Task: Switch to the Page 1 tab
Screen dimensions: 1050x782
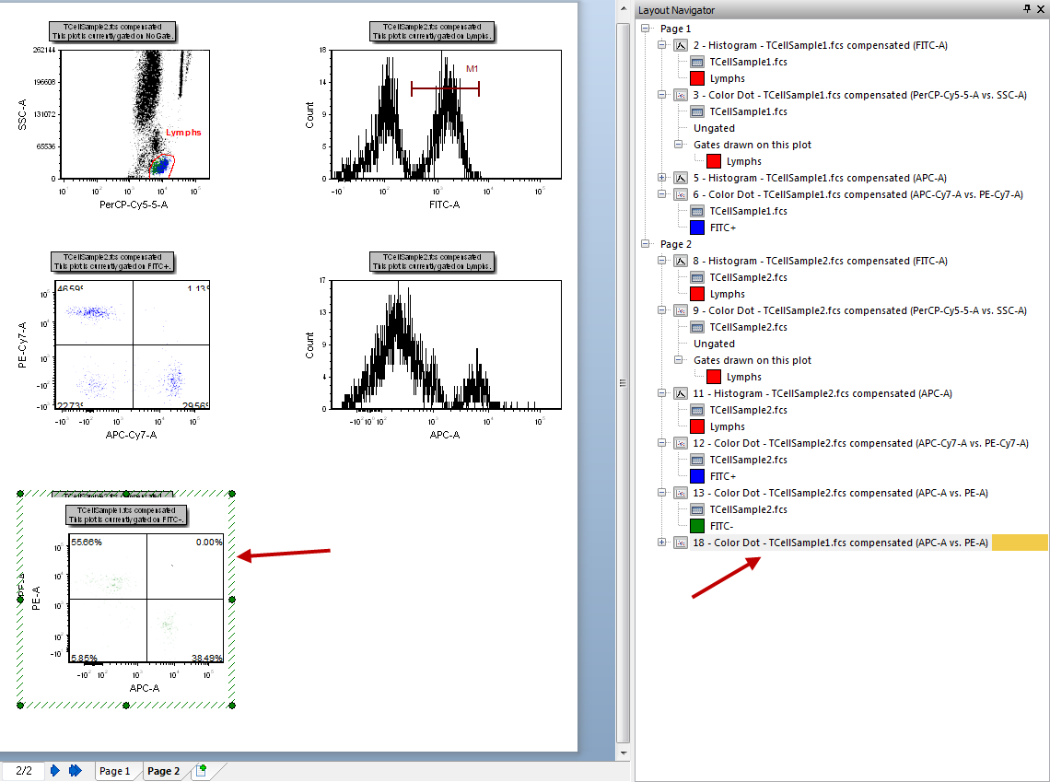Action: (x=115, y=771)
